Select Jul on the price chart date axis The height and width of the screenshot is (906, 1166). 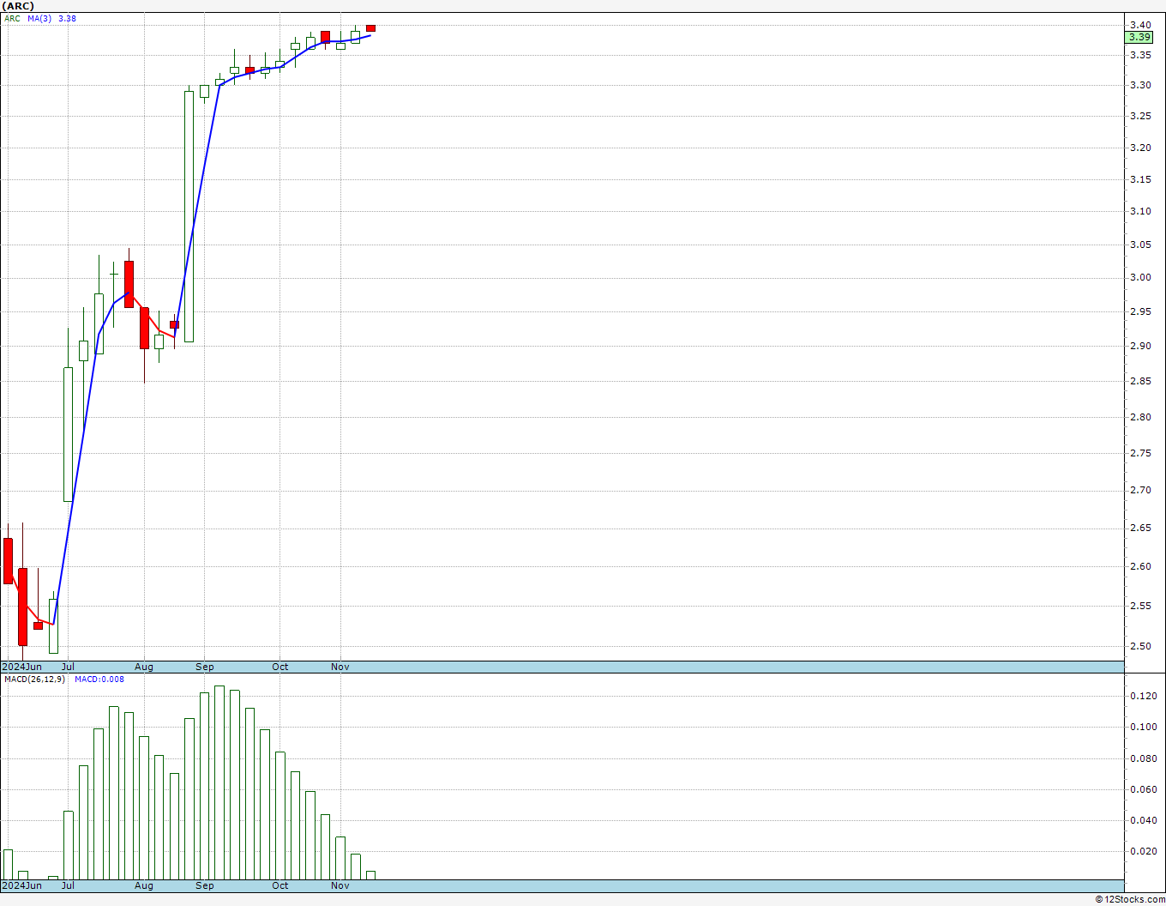coord(68,667)
